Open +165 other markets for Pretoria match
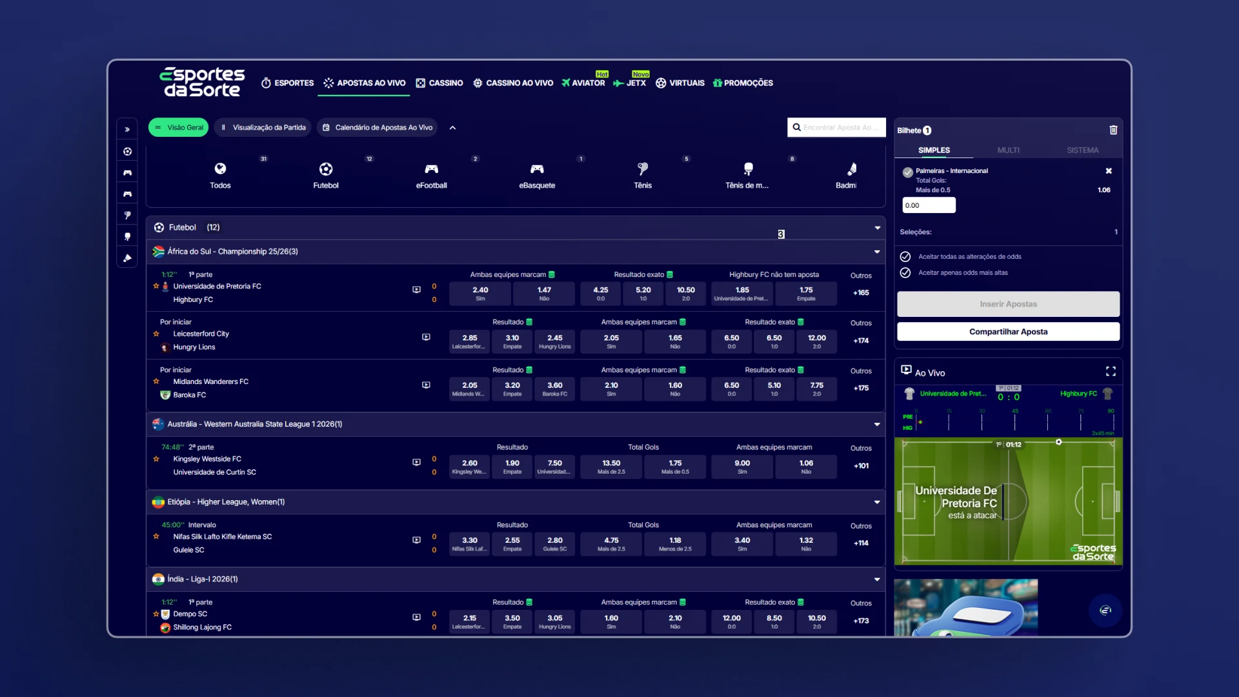The height and width of the screenshot is (697, 1239). (861, 293)
